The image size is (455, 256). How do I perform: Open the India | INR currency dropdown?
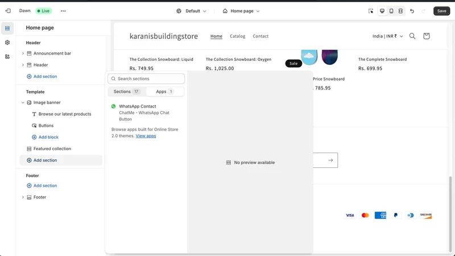pyautogui.click(x=388, y=36)
